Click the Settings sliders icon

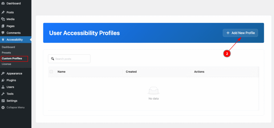[x=3, y=101]
